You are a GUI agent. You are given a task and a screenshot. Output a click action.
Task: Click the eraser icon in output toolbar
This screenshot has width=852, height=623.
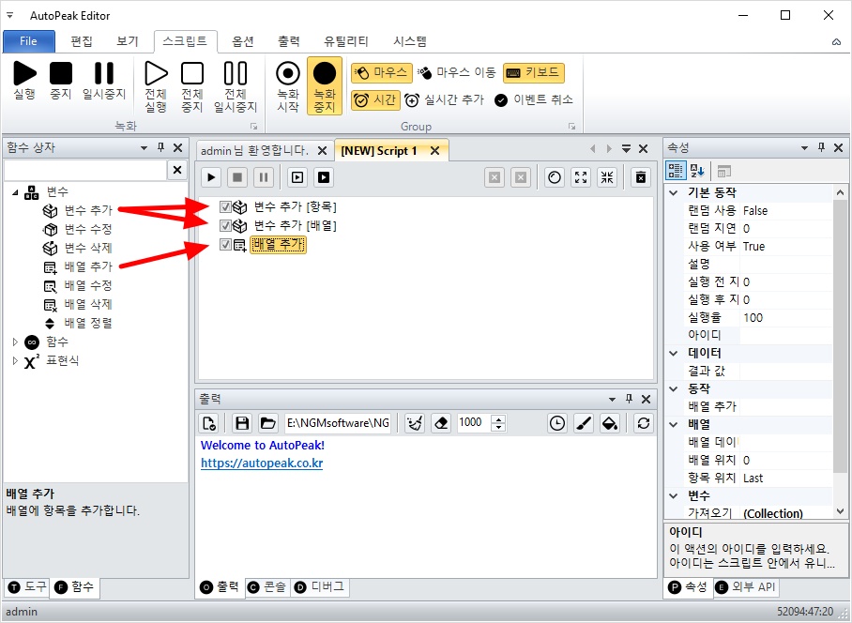click(441, 423)
